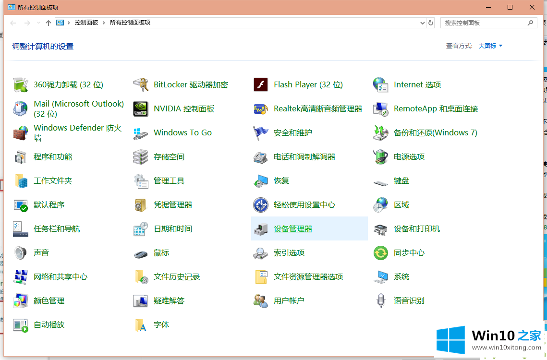Open the 程序和功能 icon
This screenshot has height=360, width=547.
pos(21,157)
